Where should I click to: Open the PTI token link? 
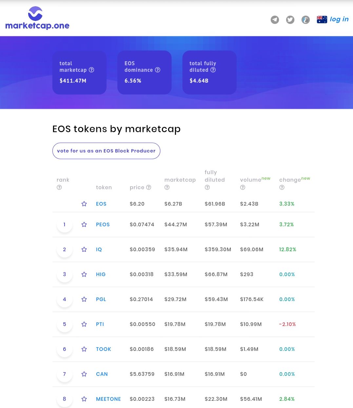[x=100, y=324]
